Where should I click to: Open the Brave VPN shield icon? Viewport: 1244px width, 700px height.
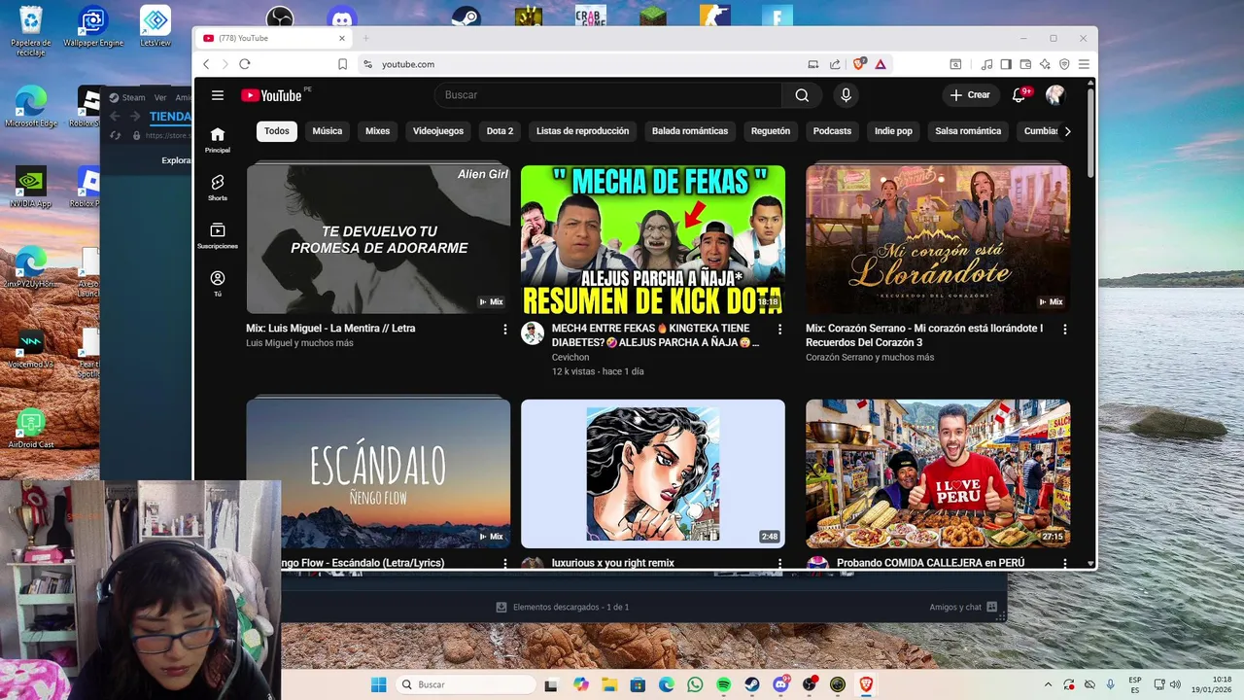pyautogui.click(x=1064, y=64)
